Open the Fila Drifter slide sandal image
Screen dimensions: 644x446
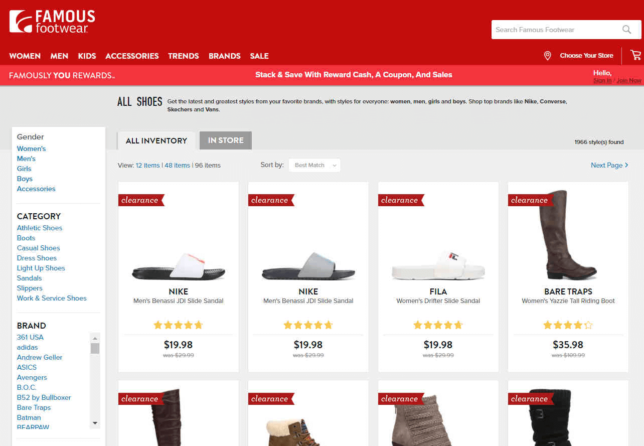click(x=438, y=266)
